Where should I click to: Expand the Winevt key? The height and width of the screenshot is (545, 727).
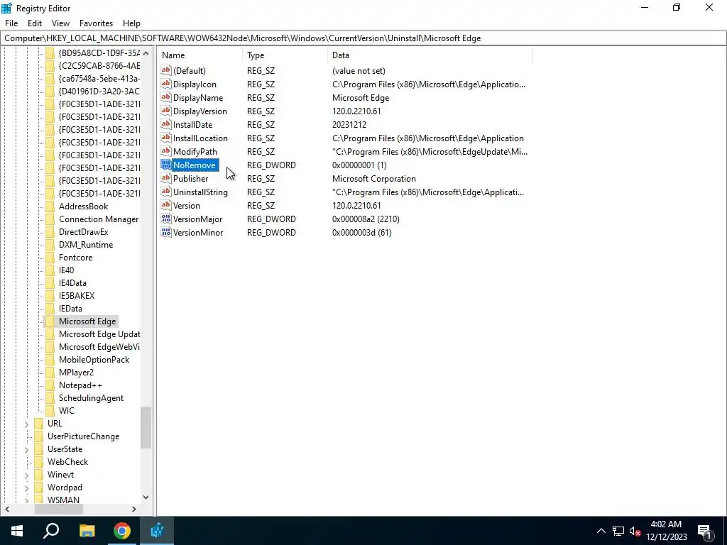(x=27, y=475)
